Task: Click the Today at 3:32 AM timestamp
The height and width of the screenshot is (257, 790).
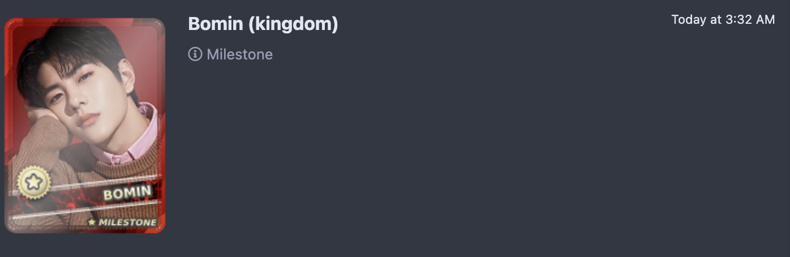Action: click(x=723, y=19)
